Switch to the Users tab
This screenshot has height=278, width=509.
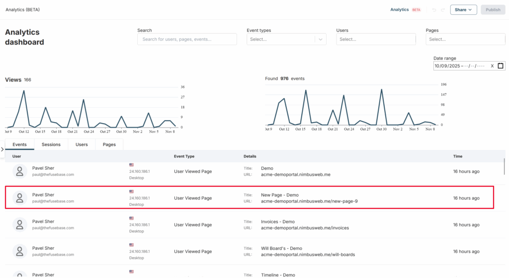[82, 144]
